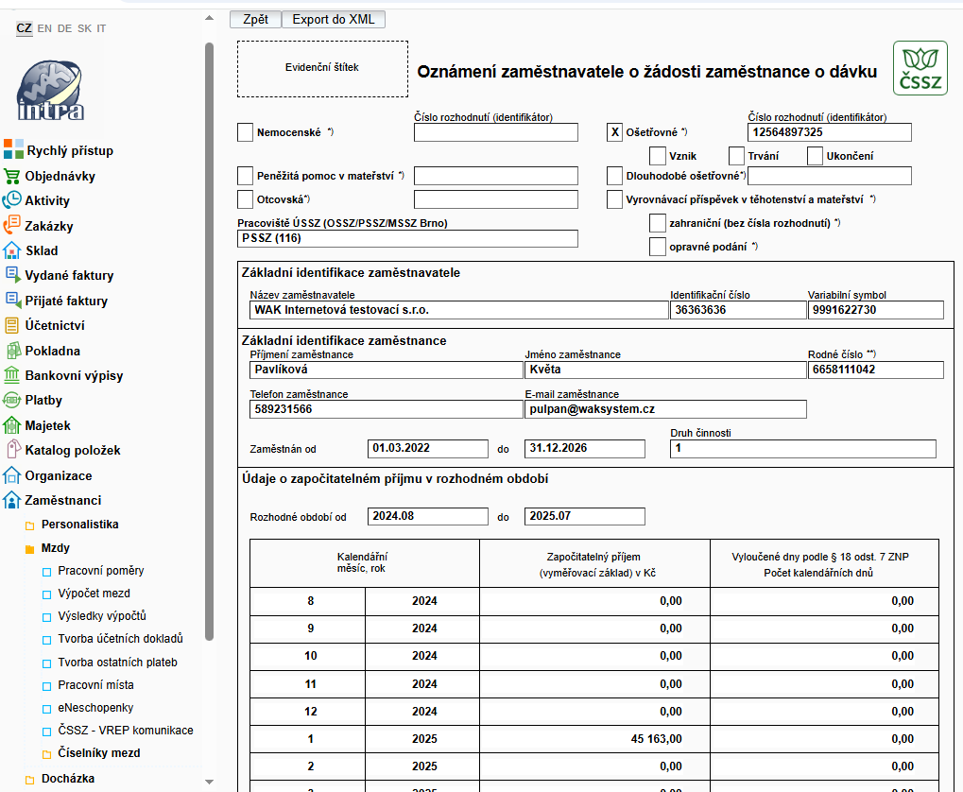Click the ČSSZ logo in header
963x792 pixels.
point(920,68)
